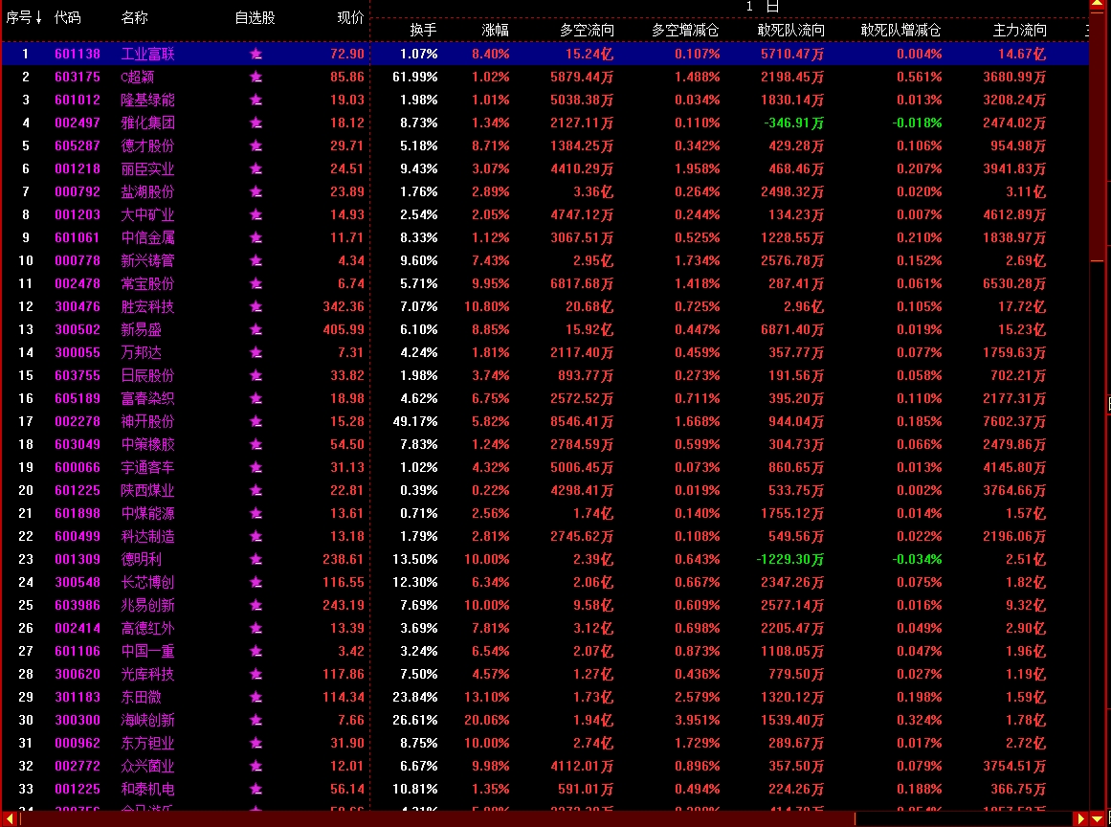Sort by 敢死队流向 column header
Screen dimensions: 1111x827
(x=790, y=30)
